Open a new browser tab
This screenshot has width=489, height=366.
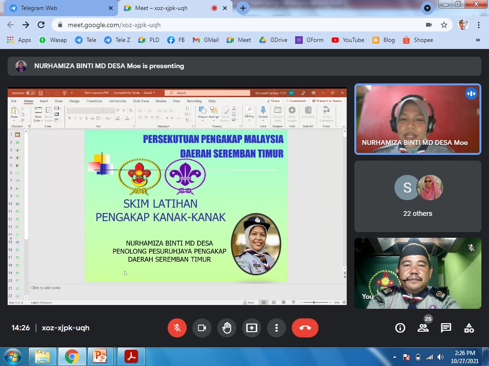click(243, 8)
